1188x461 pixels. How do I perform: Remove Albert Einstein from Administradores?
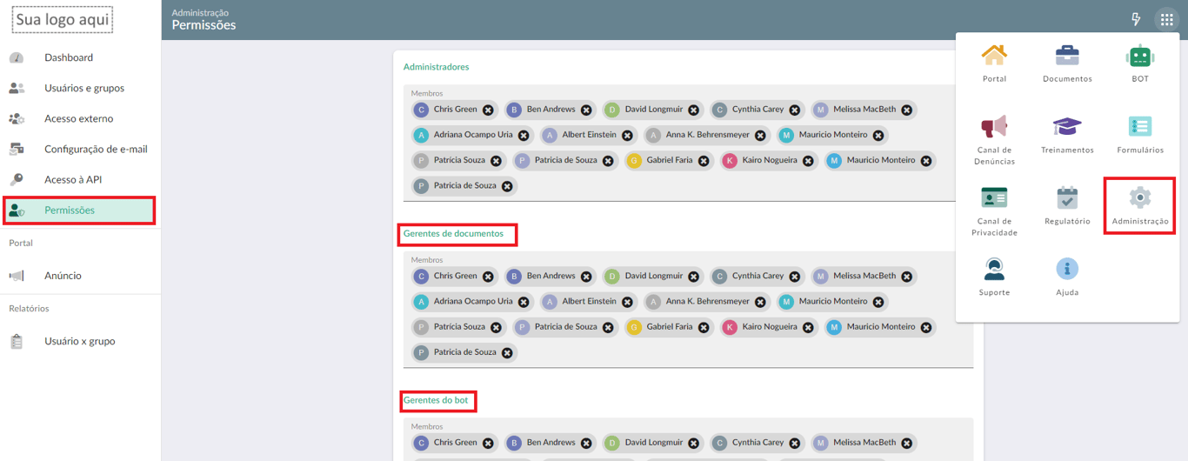[627, 136]
